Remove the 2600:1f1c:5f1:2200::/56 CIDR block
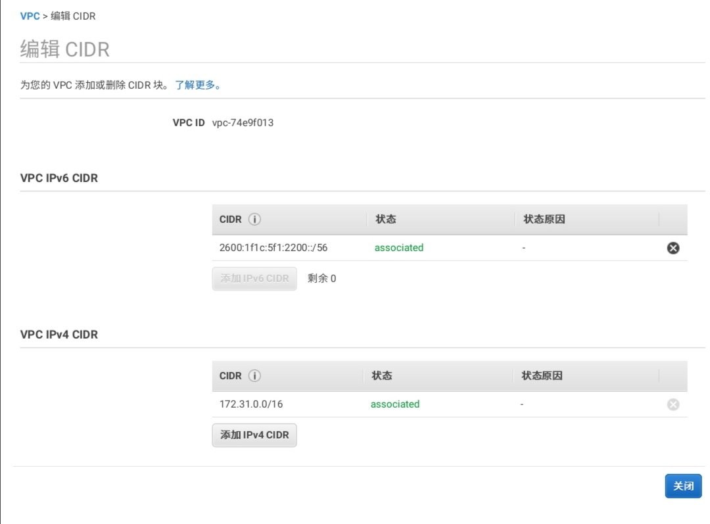Viewport: 710px width, 524px height. pyautogui.click(x=673, y=248)
